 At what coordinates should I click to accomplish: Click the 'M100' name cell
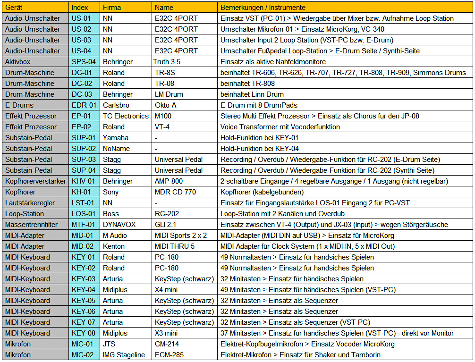point(185,116)
